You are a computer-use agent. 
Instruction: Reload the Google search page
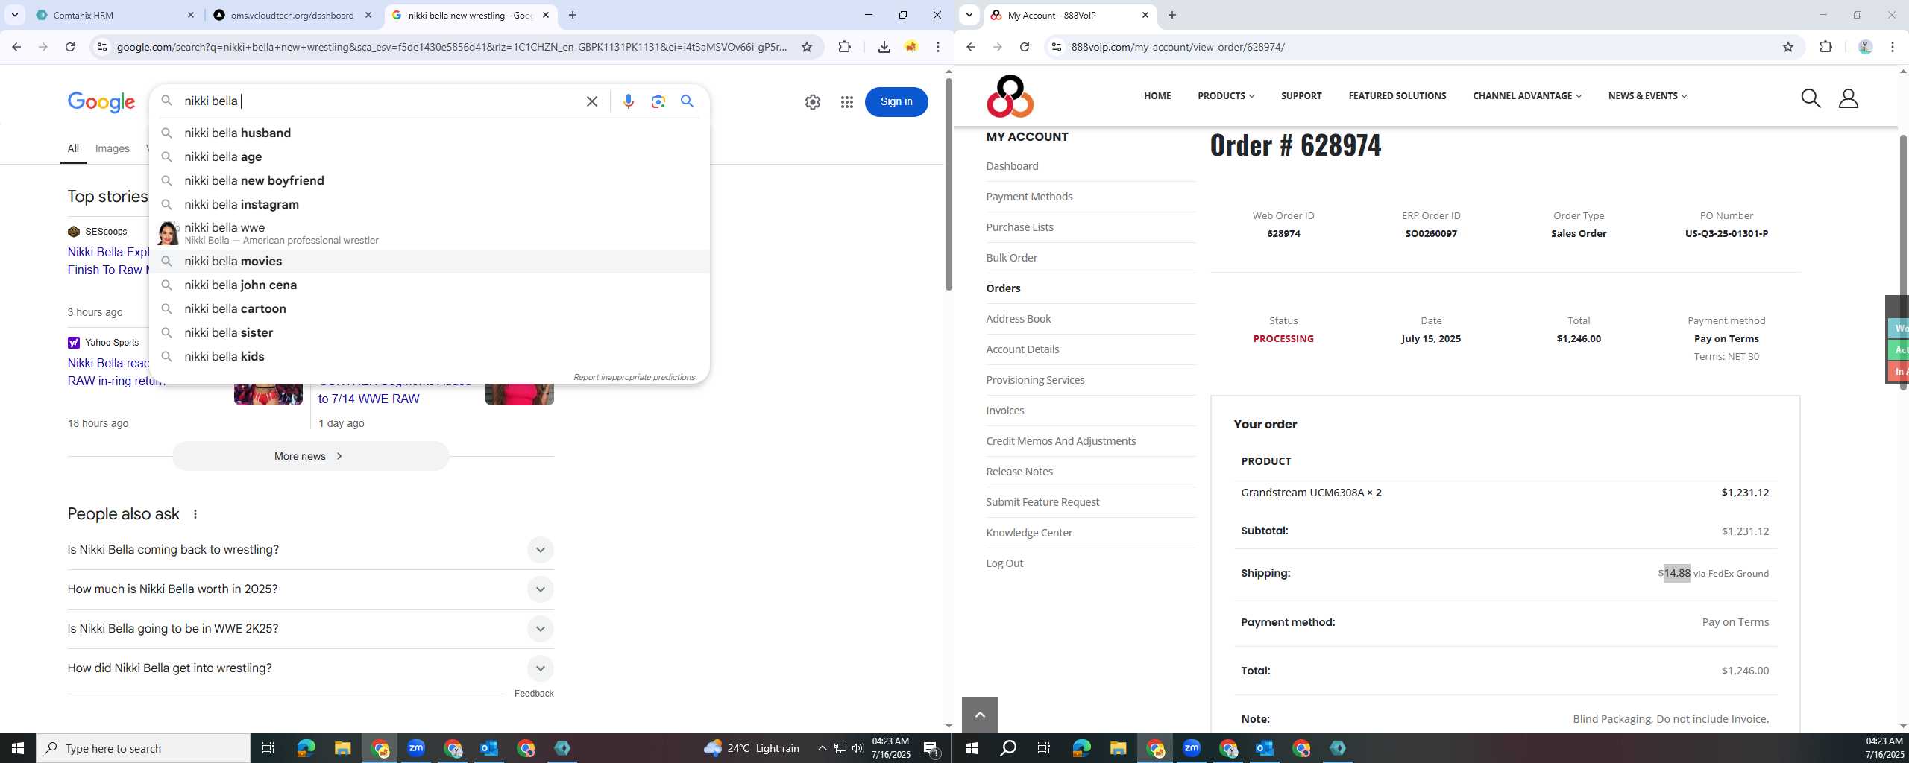tap(70, 47)
